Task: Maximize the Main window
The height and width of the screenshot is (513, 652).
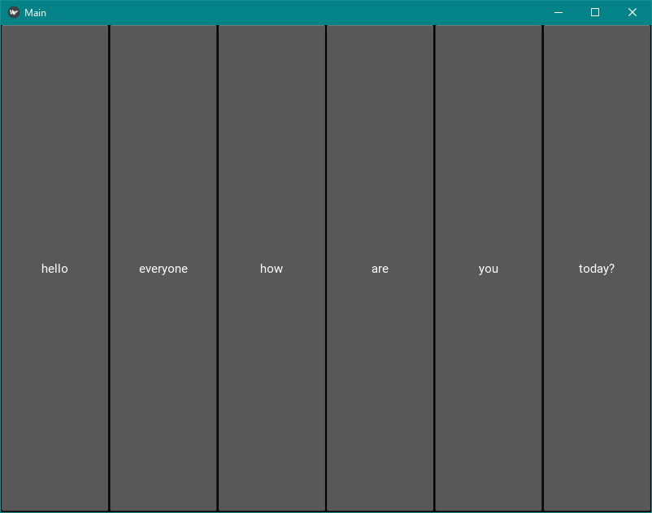Action: 595,12
